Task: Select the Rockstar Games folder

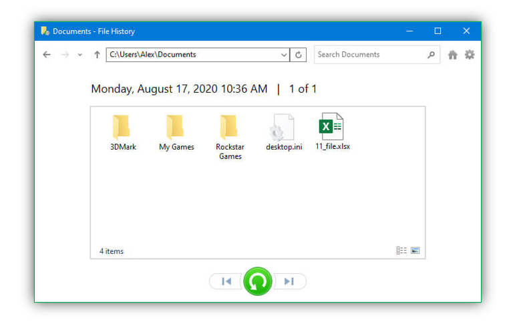Action: tap(230, 137)
